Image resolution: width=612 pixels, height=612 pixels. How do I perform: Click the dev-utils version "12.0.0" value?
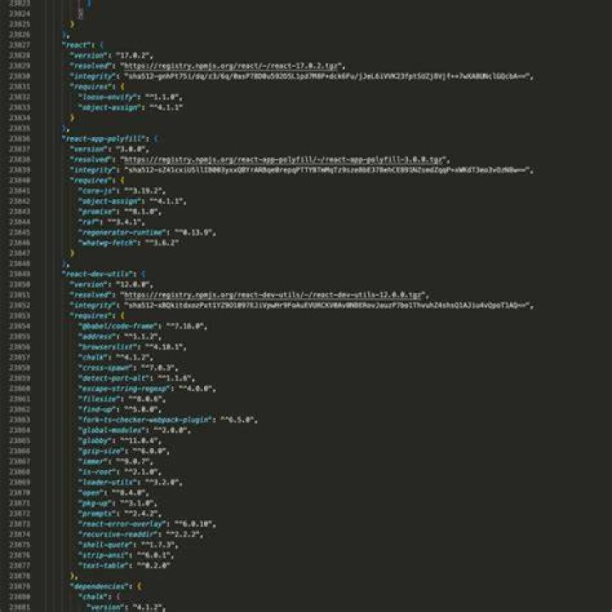134,285
